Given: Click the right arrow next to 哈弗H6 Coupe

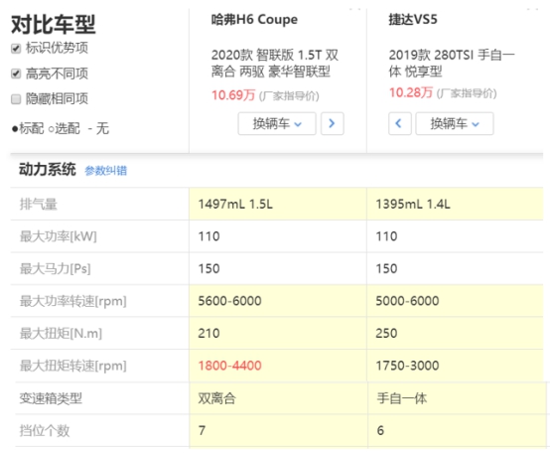Looking at the screenshot, I should pos(332,123).
